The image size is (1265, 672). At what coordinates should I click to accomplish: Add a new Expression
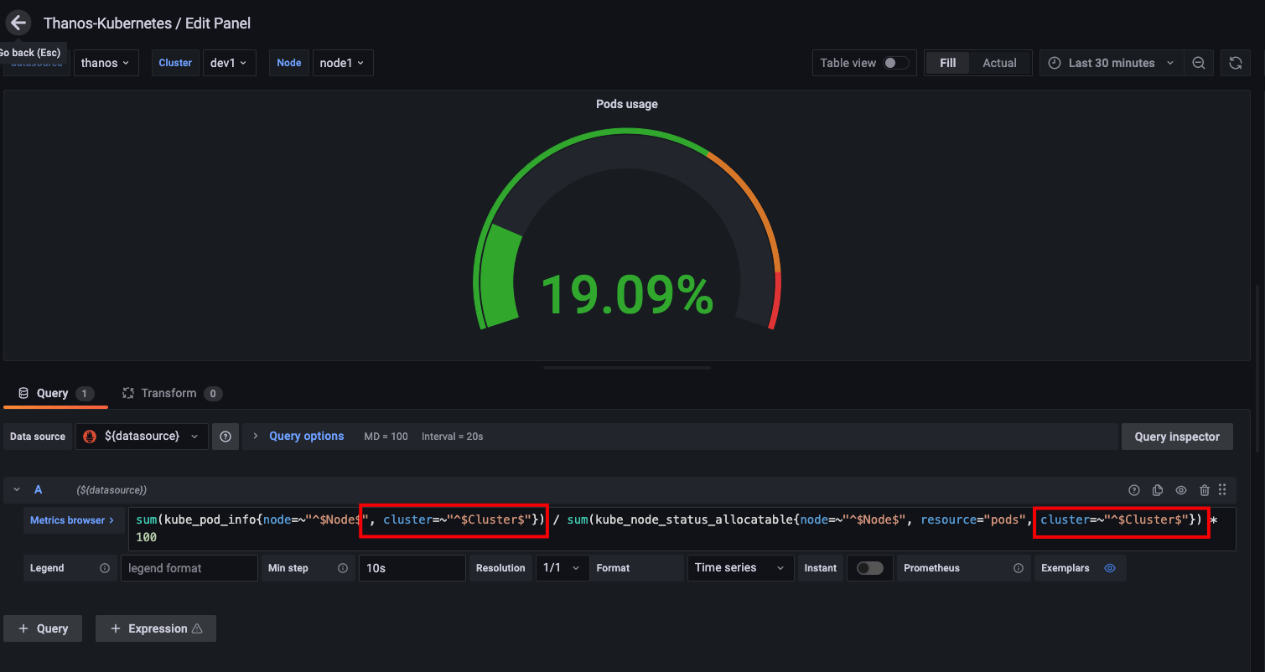156,628
